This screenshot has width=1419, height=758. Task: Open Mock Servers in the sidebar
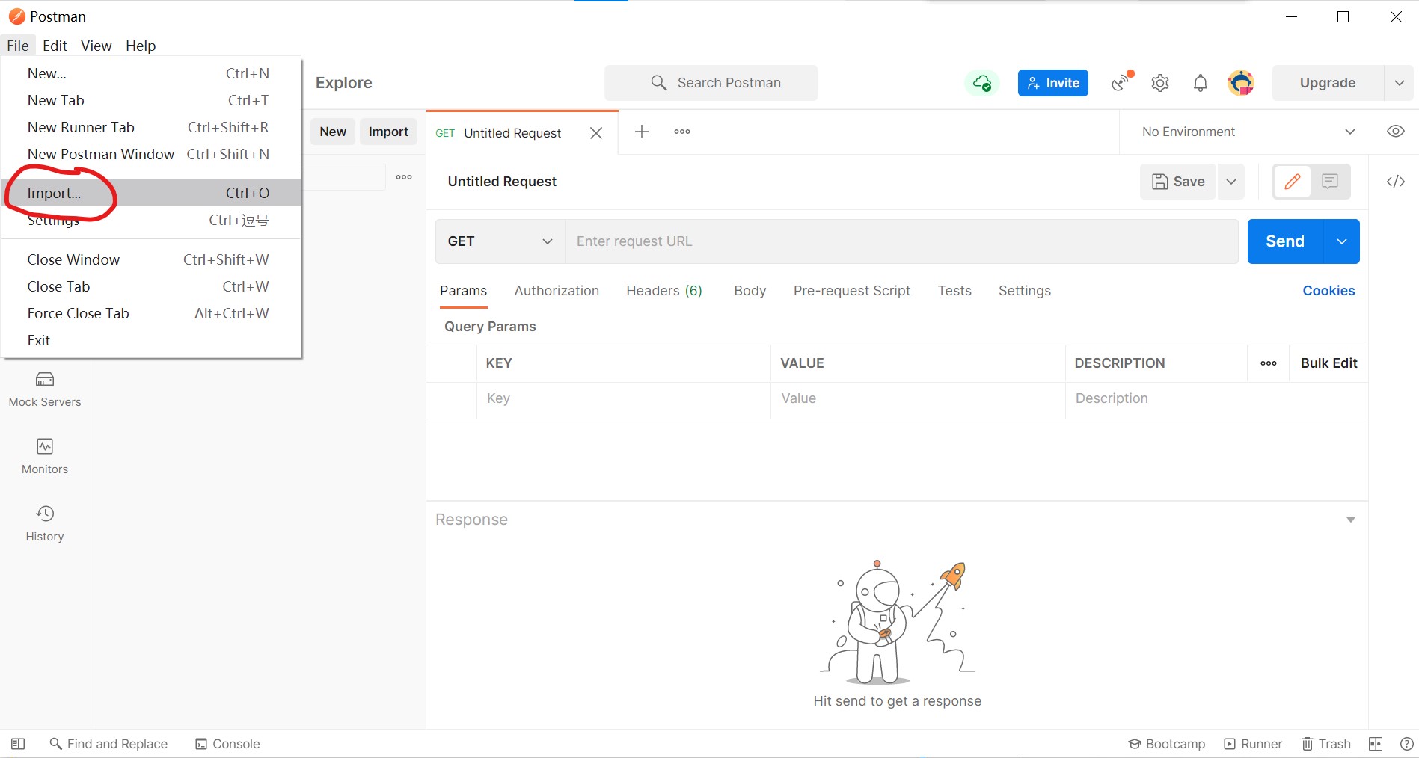pos(45,389)
